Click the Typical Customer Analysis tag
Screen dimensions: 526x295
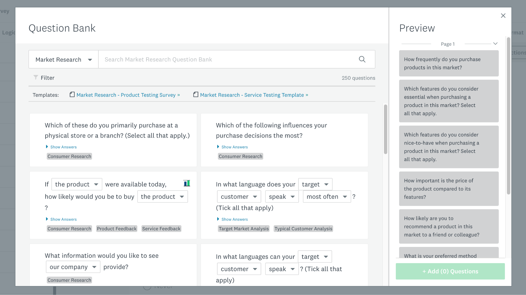[x=303, y=229]
